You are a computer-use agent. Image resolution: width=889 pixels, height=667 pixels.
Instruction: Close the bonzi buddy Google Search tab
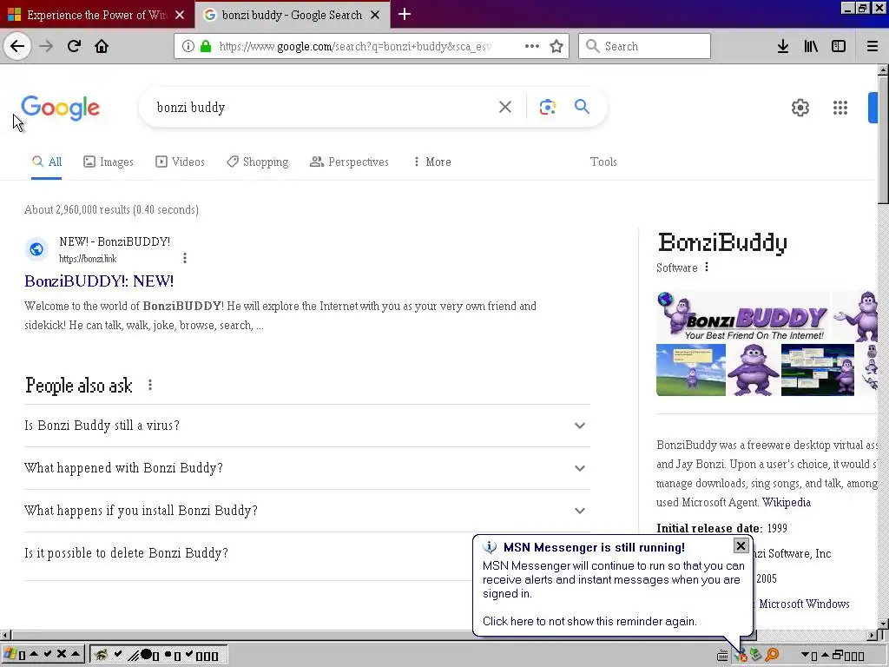(x=375, y=15)
